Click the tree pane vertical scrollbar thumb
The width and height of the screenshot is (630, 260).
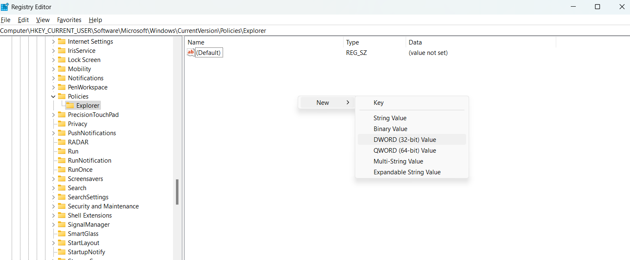pos(177,192)
